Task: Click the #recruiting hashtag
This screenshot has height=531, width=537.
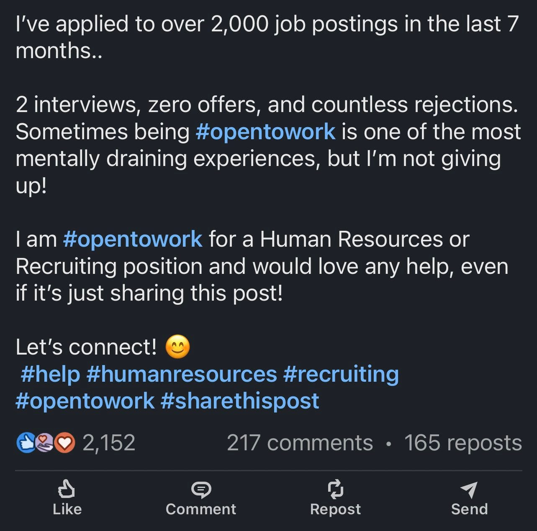Action: coord(343,374)
